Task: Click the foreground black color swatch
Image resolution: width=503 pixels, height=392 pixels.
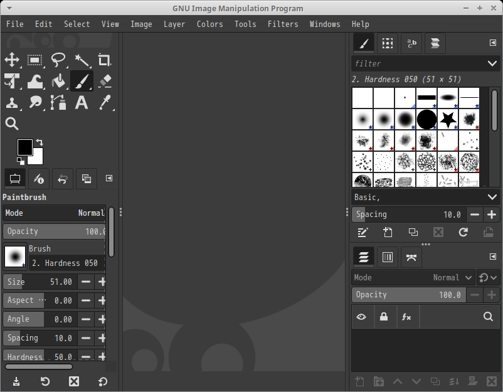Action: coord(24,147)
